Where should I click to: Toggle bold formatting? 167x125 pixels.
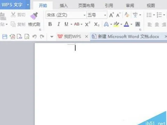[x=50, y=24]
